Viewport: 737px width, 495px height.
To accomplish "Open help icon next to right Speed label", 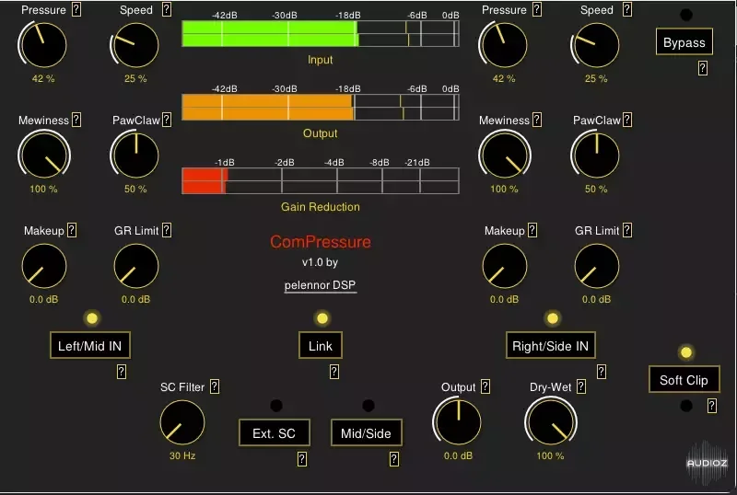I will pyautogui.click(x=627, y=9).
